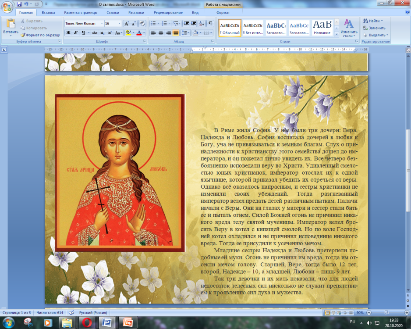Viewport: 411px width, 329px height.
Task: Show paragraph formatting marks
Action: 210,23
